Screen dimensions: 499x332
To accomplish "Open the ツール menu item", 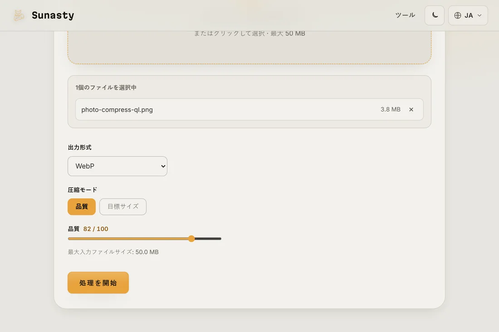I will 405,15.
